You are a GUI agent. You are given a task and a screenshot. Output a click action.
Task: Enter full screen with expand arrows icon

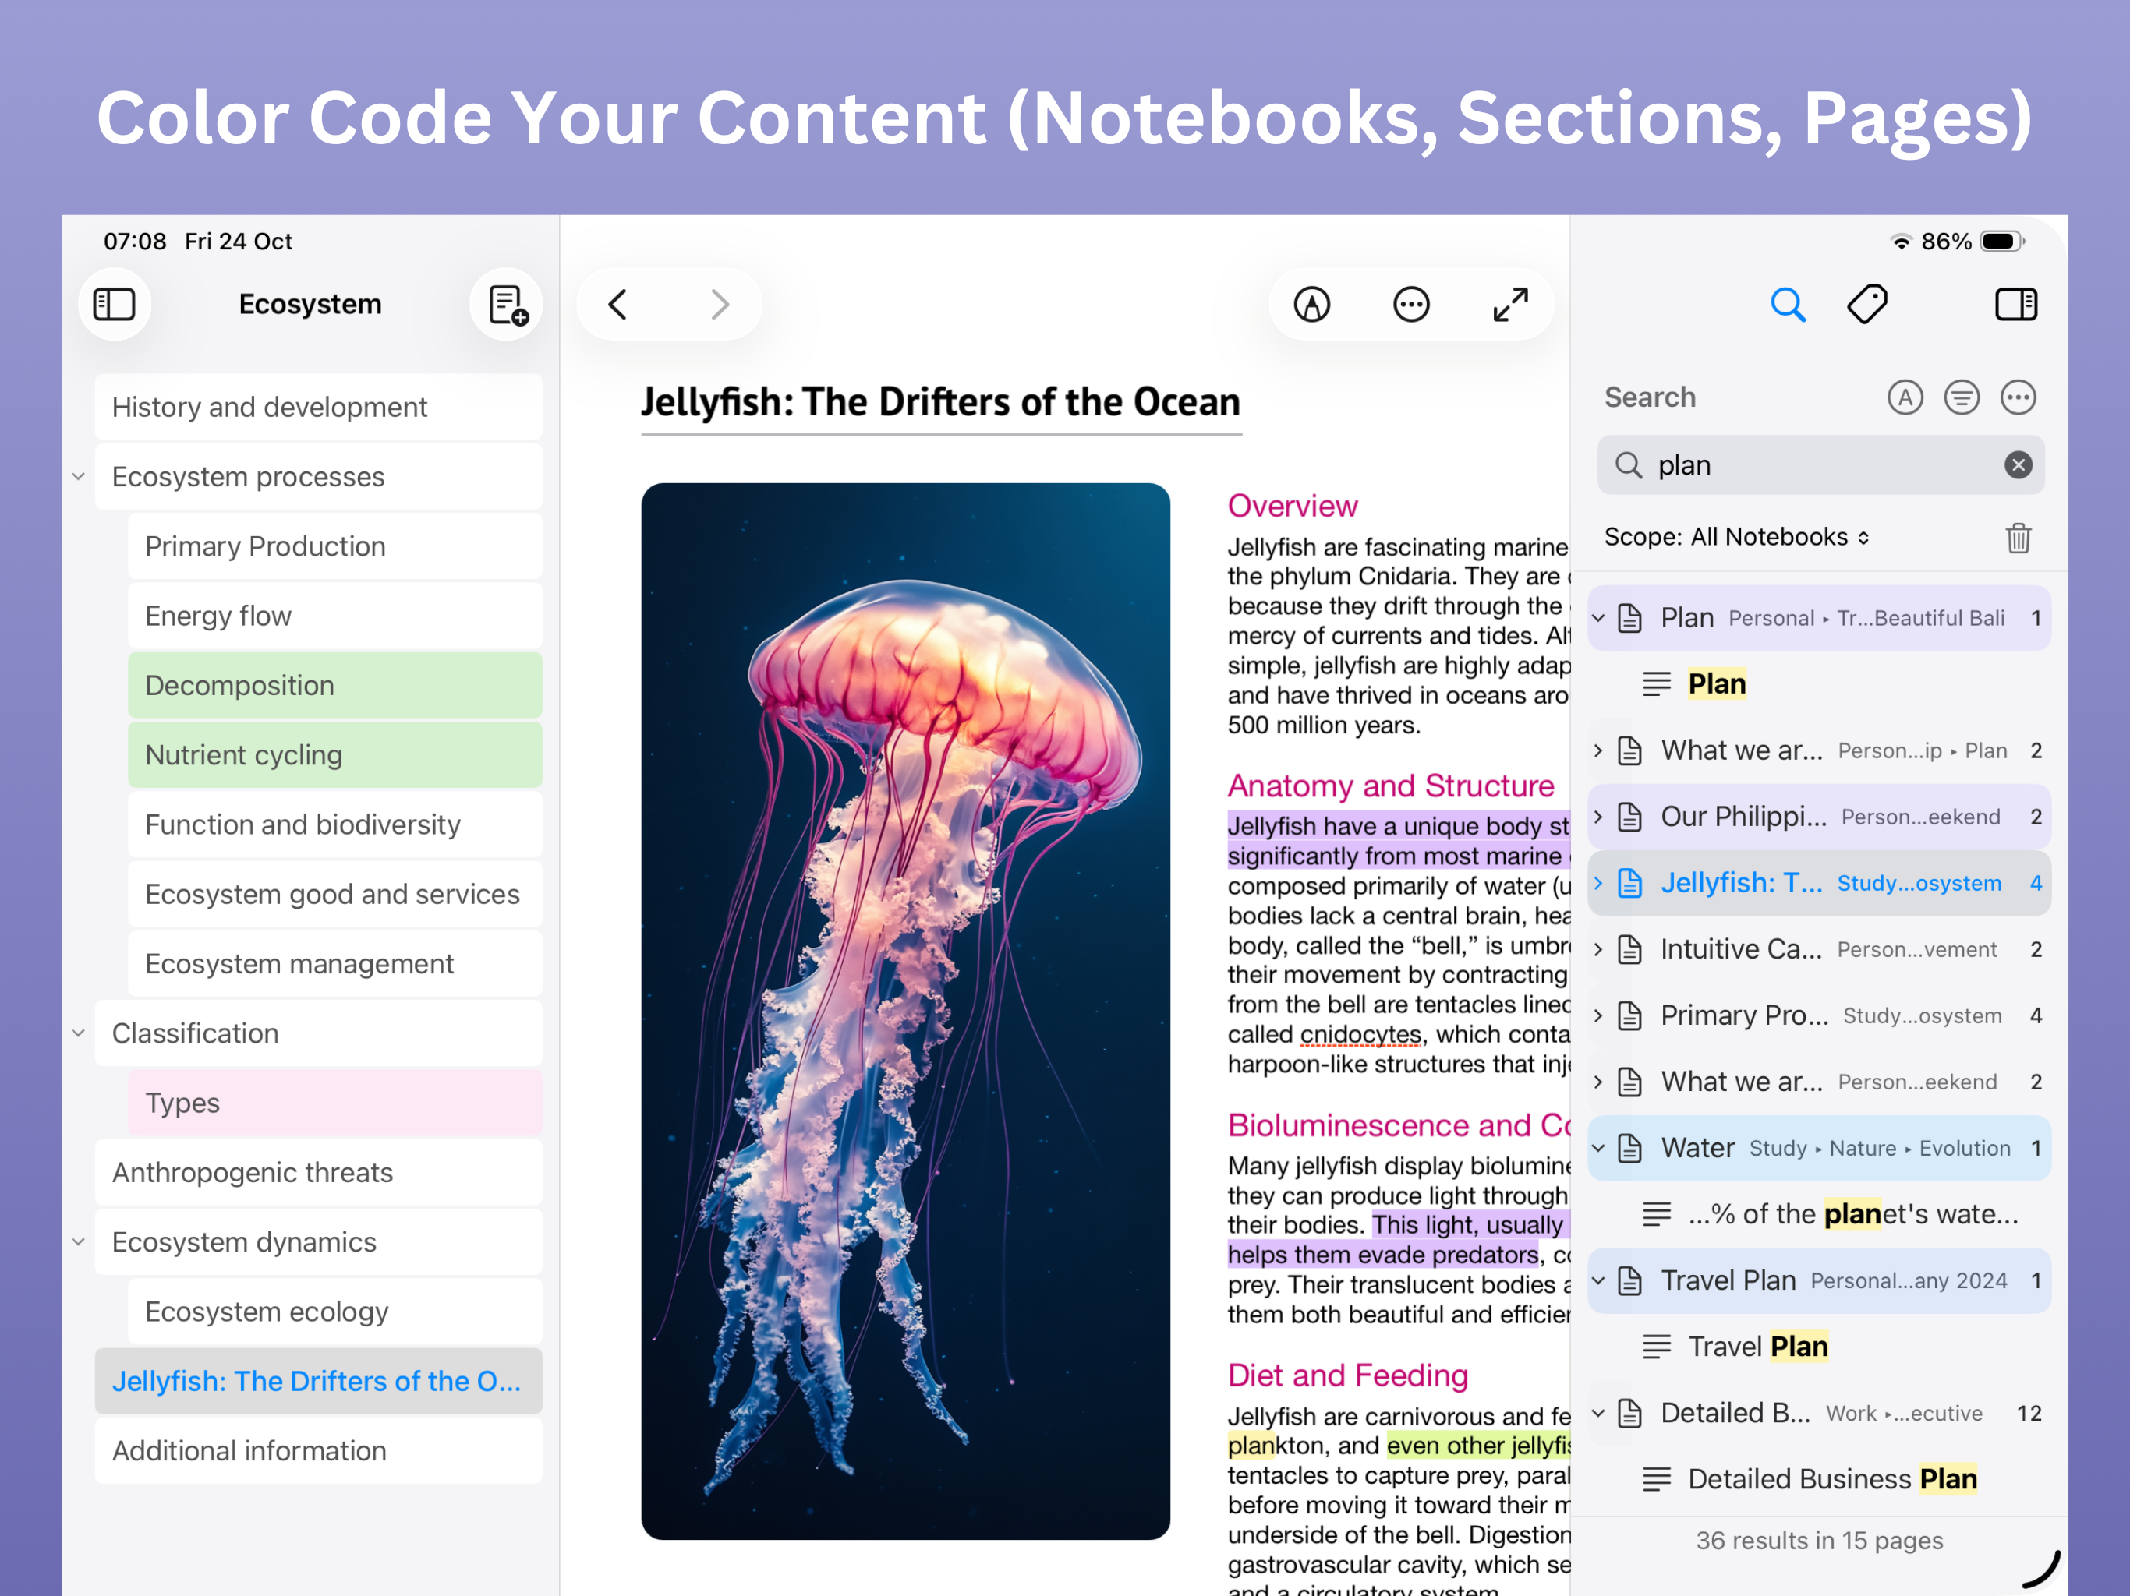tap(1510, 304)
